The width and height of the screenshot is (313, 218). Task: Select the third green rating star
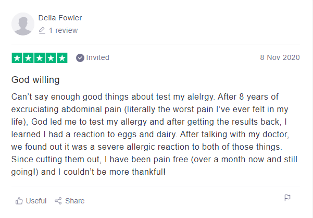coord(40,58)
